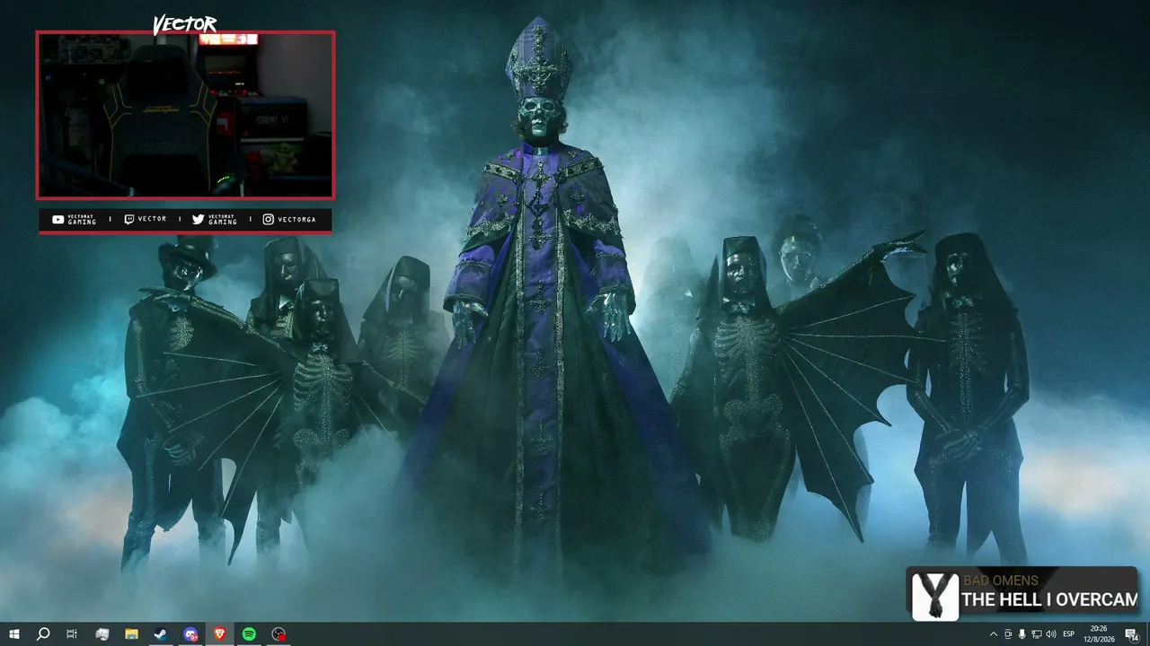Click the webcam feed overlay
The width and height of the screenshot is (1150, 646).
click(185, 115)
